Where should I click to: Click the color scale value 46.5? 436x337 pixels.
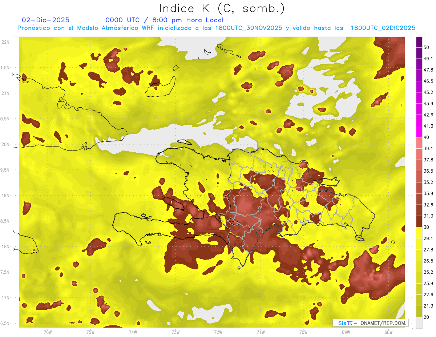(x=428, y=81)
